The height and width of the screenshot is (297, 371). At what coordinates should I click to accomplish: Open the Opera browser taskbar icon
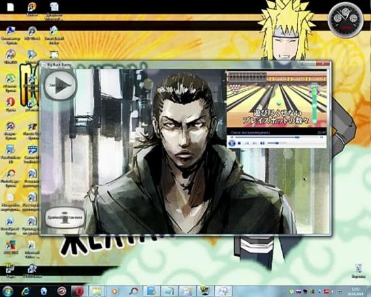79,291
